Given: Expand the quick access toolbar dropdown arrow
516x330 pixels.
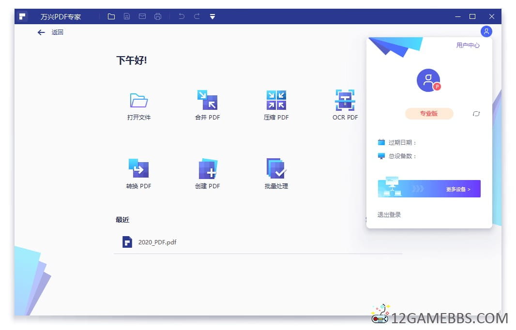Looking at the screenshot, I should click(212, 16).
